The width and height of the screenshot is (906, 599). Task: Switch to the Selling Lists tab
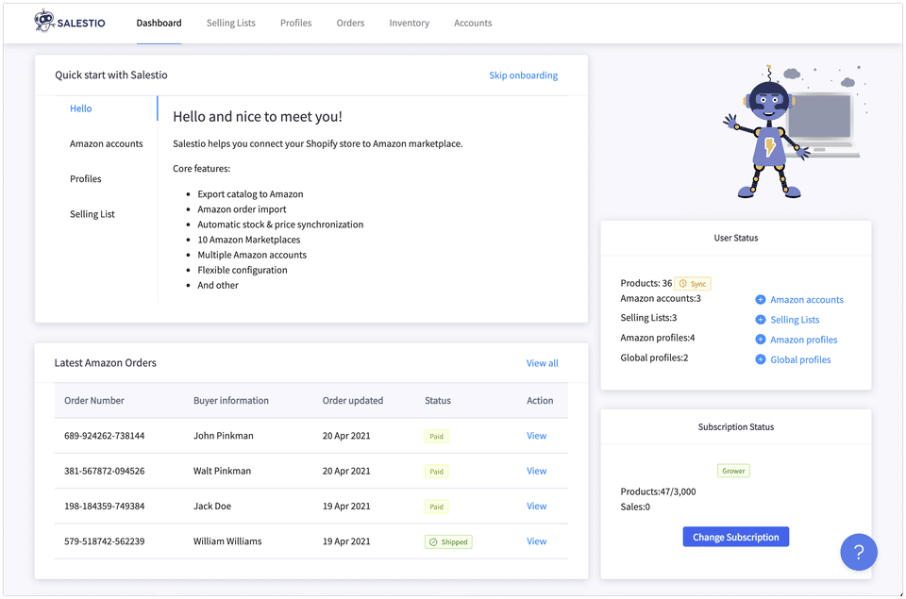tap(231, 23)
